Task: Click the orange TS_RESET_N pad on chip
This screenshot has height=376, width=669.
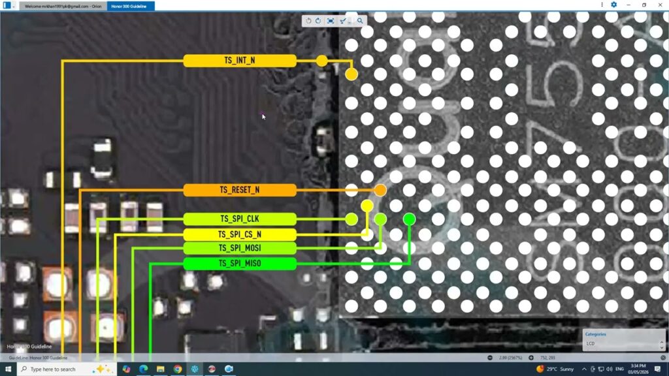Action: pos(380,190)
